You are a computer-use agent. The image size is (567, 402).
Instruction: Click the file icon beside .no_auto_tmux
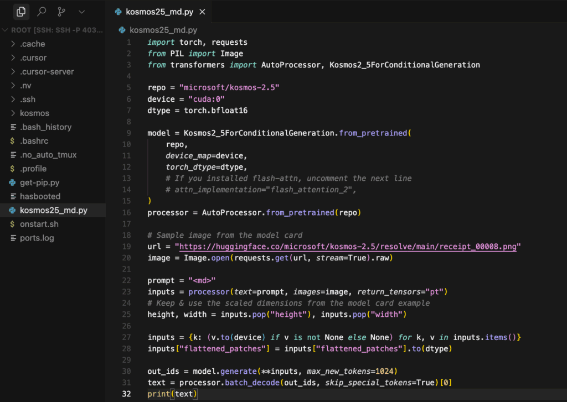point(13,155)
